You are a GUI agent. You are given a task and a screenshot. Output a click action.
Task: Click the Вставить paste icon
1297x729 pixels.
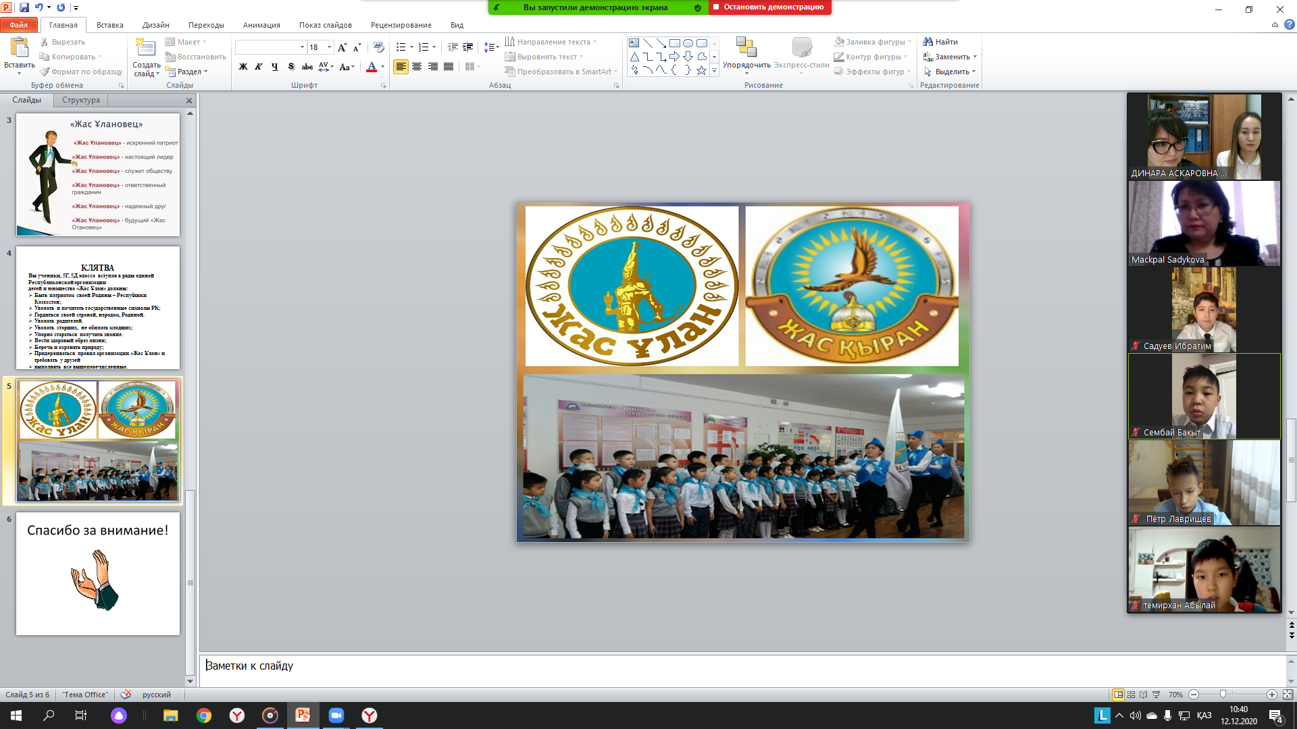pos(20,49)
